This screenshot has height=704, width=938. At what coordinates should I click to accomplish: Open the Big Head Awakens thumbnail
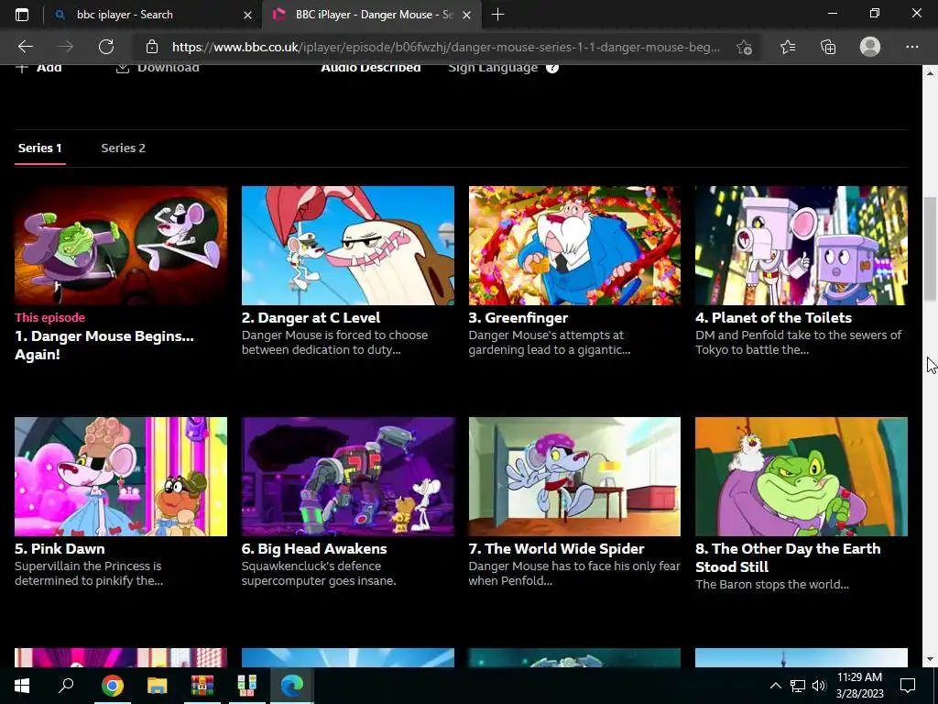coord(347,477)
